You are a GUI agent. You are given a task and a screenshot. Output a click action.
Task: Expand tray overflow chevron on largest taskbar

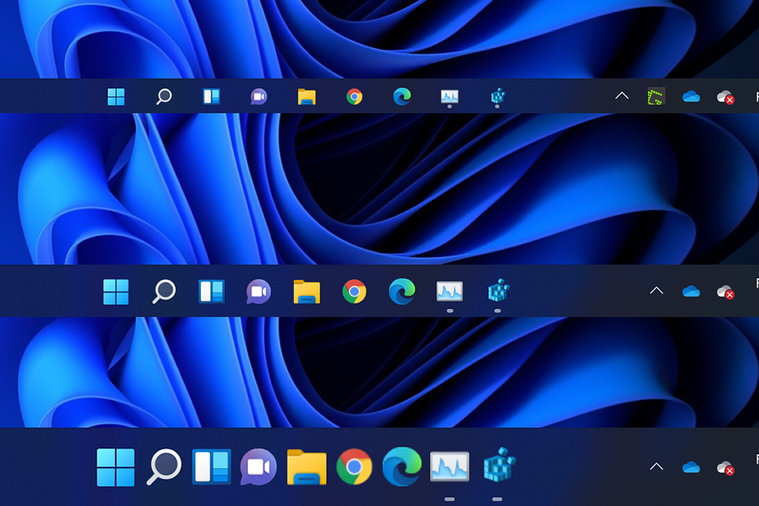tap(657, 467)
